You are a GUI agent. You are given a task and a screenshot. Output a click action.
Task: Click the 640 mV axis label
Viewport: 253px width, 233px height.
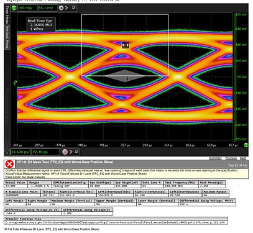pyautogui.click(x=241, y=29)
